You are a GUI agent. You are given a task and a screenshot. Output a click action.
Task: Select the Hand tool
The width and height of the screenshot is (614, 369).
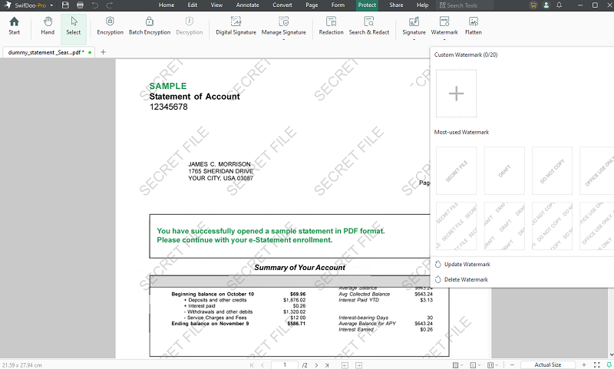tap(48, 26)
